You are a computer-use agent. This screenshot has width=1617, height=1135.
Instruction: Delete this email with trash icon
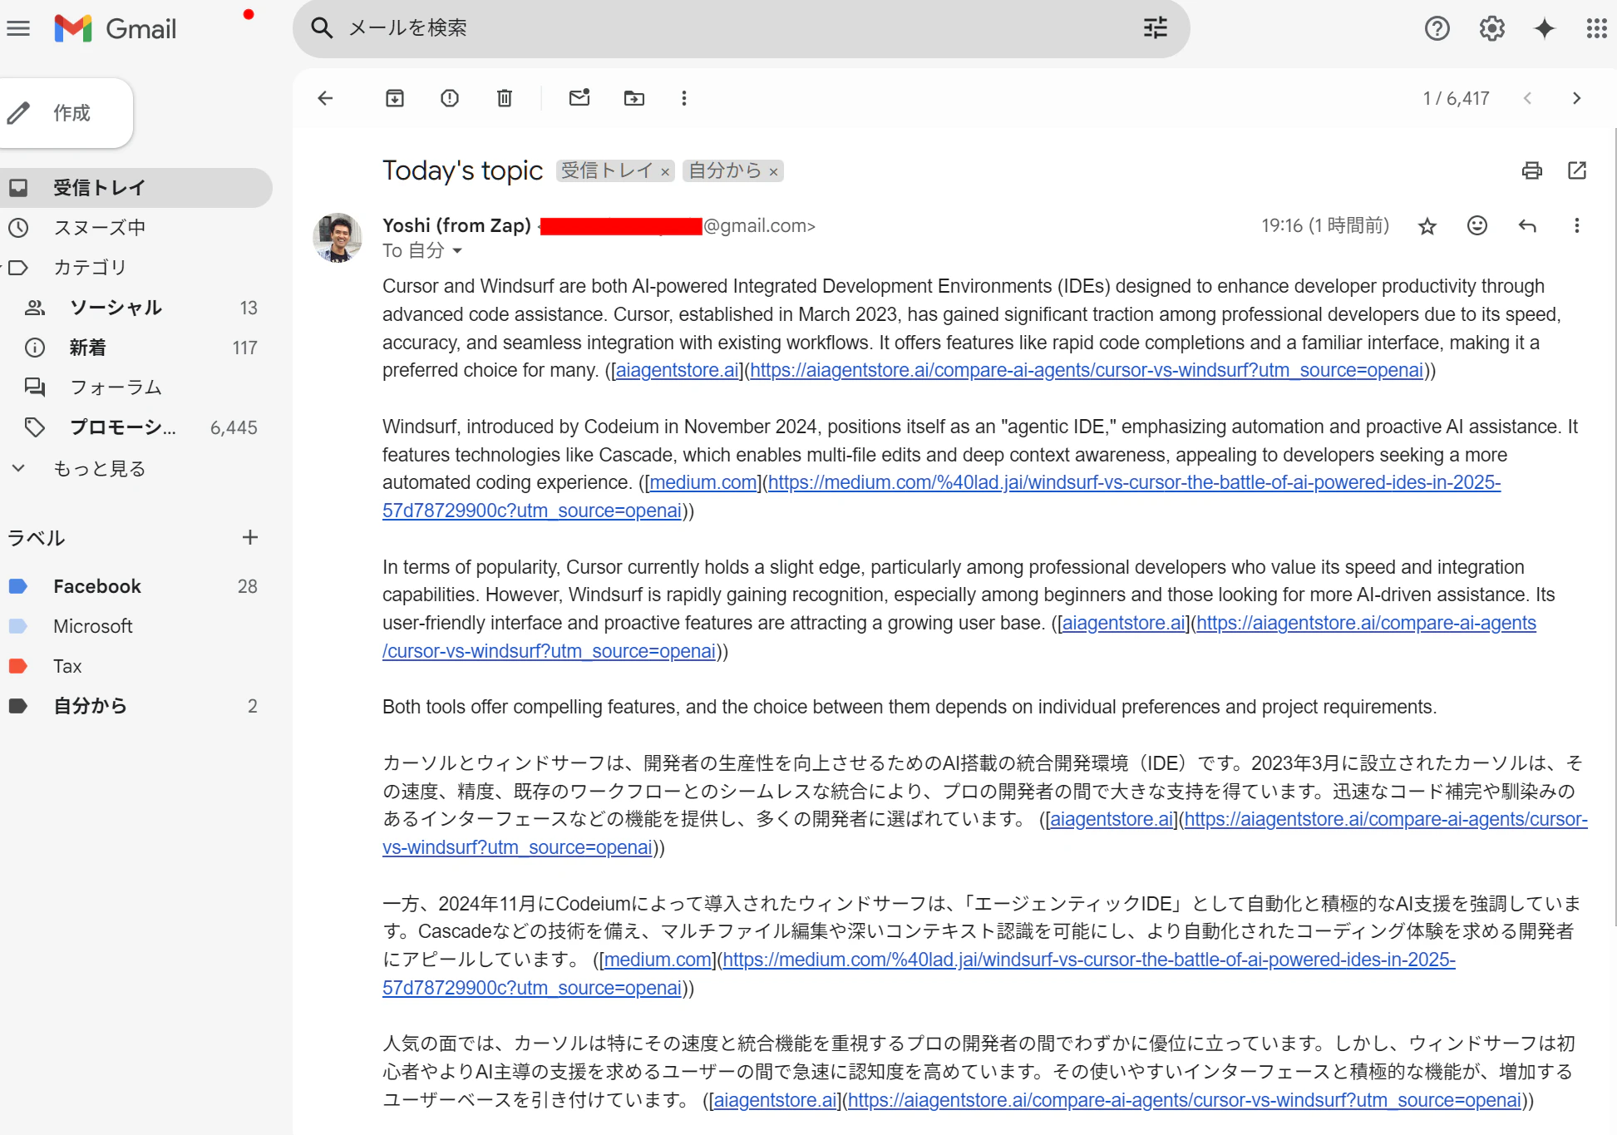tap(505, 98)
